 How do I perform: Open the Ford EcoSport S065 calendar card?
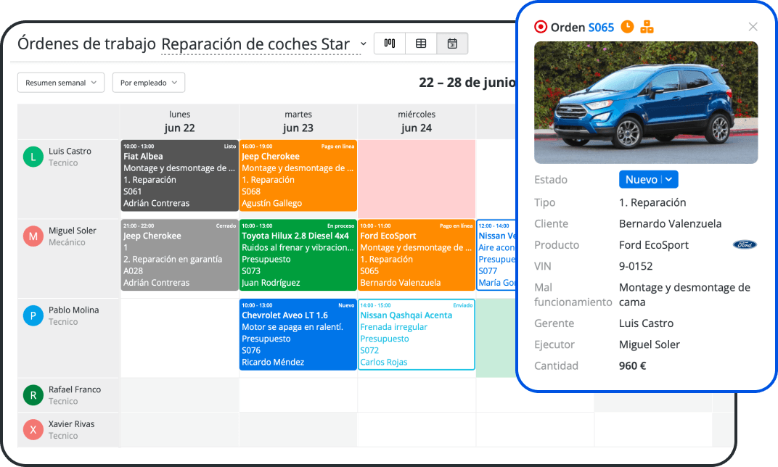417,255
